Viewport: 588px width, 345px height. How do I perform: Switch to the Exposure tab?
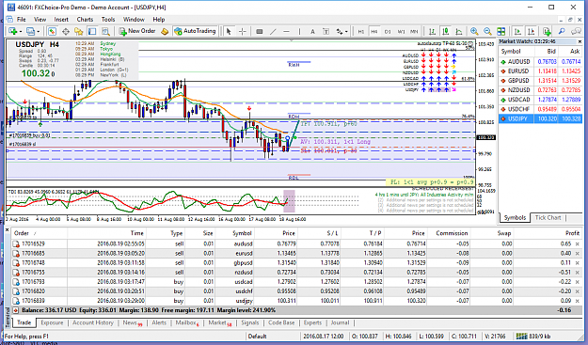coord(52,322)
